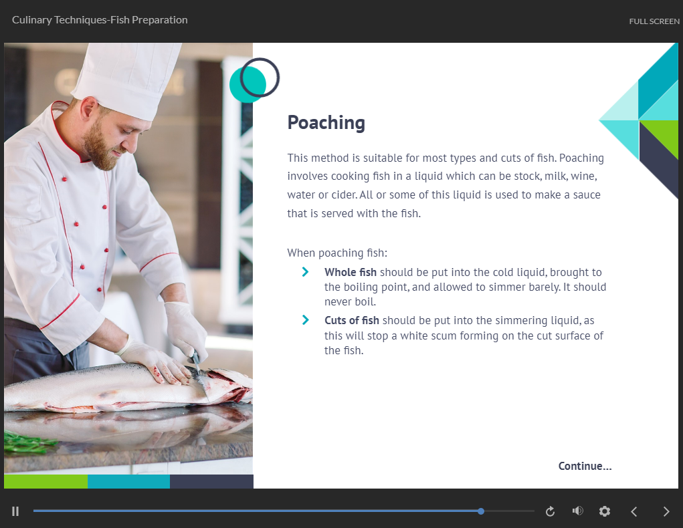Advance with the next slide arrow

(666, 511)
